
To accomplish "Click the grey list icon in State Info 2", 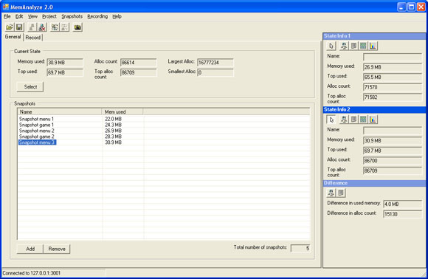I will tap(353, 120).
